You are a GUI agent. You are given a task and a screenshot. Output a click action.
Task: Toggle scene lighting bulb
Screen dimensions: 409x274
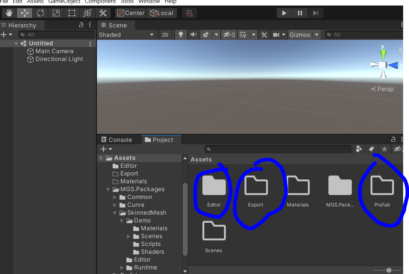pos(181,35)
